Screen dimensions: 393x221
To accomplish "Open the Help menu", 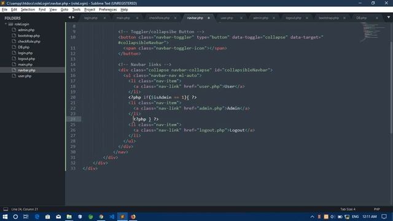I will pyautogui.click(x=124, y=10).
